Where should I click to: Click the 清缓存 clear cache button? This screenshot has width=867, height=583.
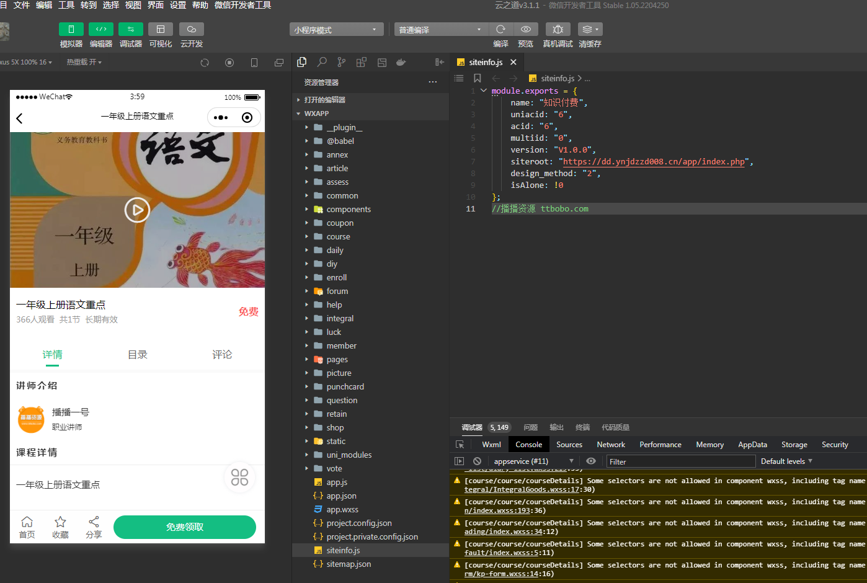click(590, 29)
